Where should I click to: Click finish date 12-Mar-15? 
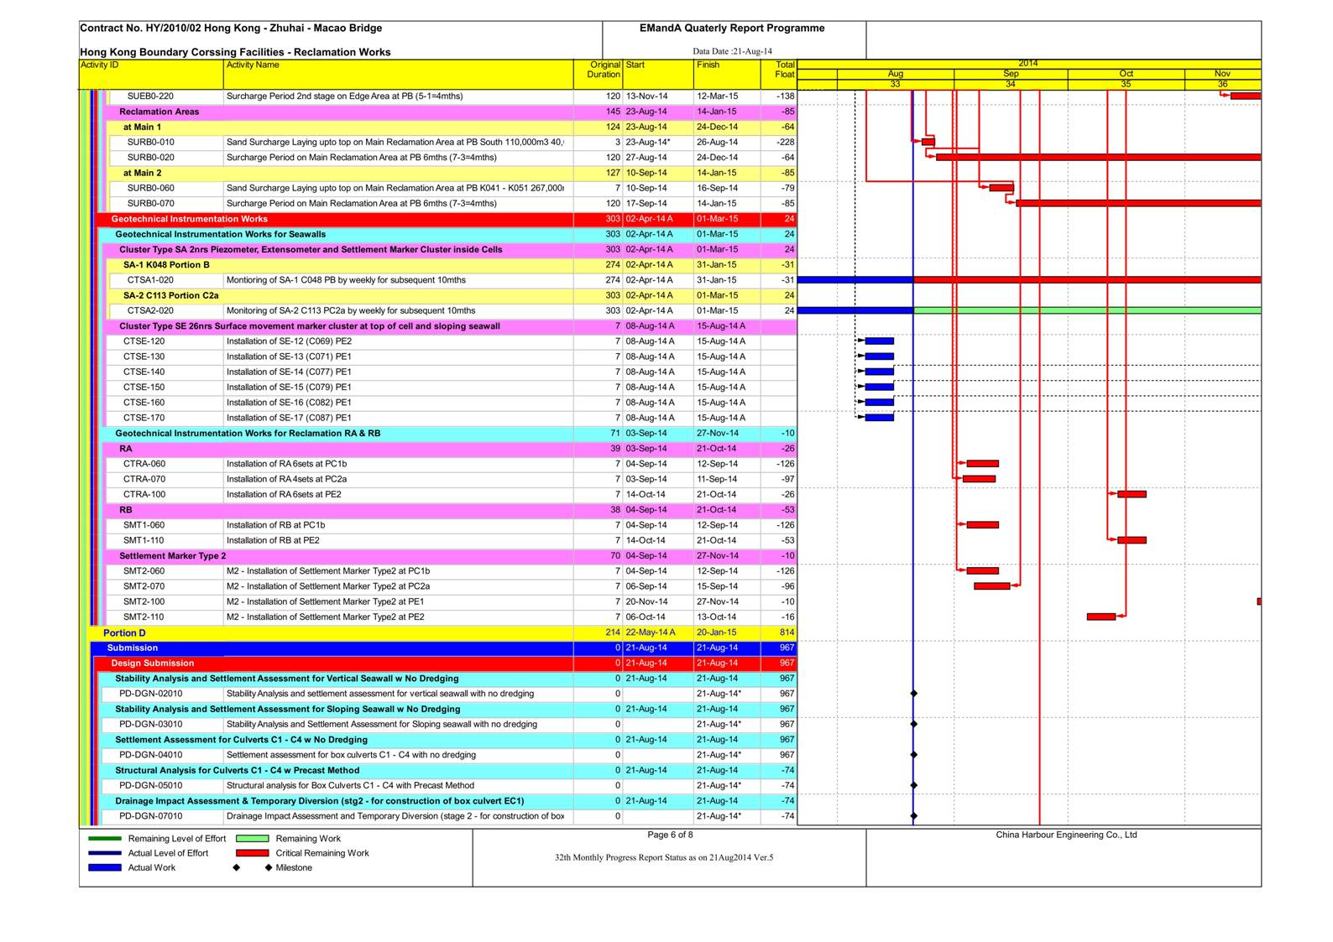[717, 96]
